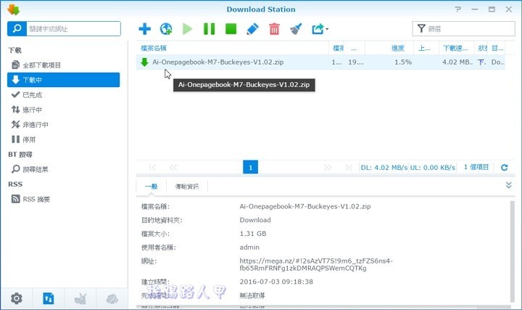Click 1.31 GB file size value
This screenshot has height=310, width=522.
coord(253,234)
